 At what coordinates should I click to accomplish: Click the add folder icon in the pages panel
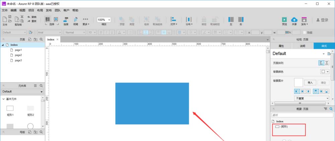coord(36,40)
